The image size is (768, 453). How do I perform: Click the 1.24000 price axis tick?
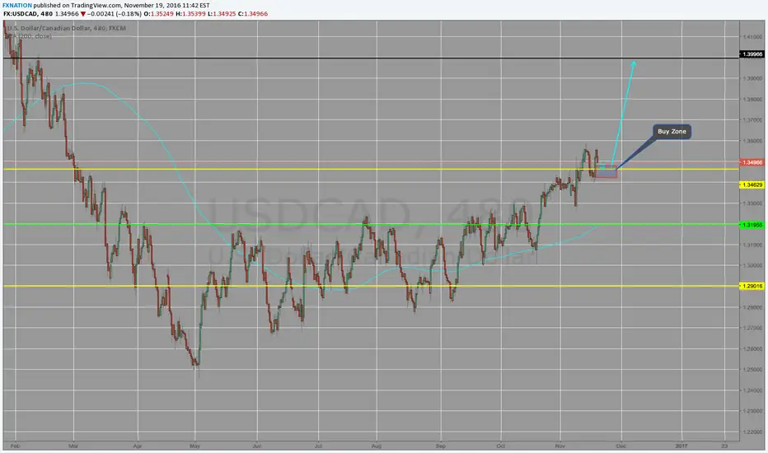(752, 390)
